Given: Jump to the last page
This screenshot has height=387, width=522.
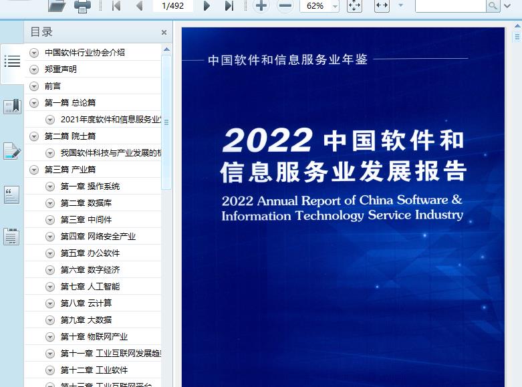Looking at the screenshot, I should [229, 5].
